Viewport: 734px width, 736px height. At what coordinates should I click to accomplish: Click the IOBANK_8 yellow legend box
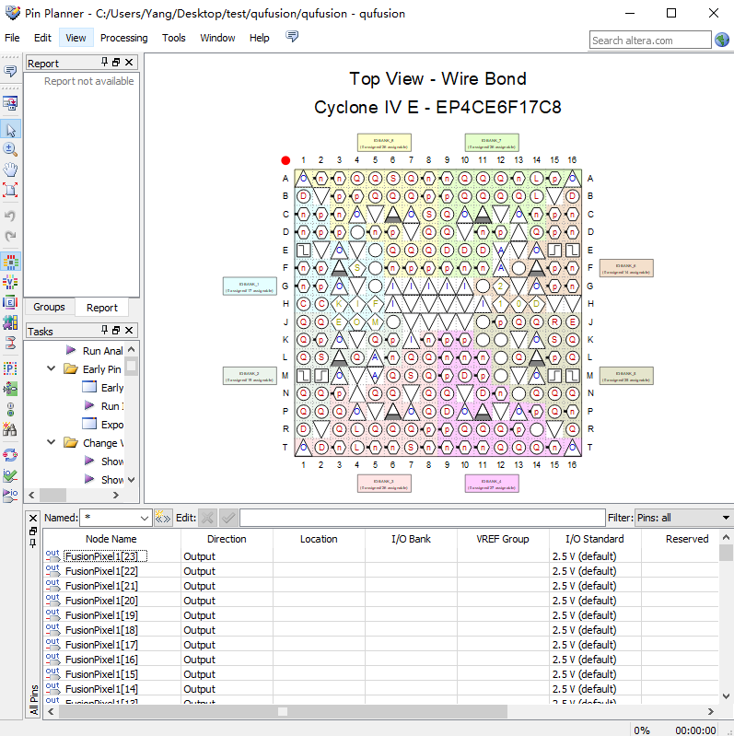tap(384, 143)
